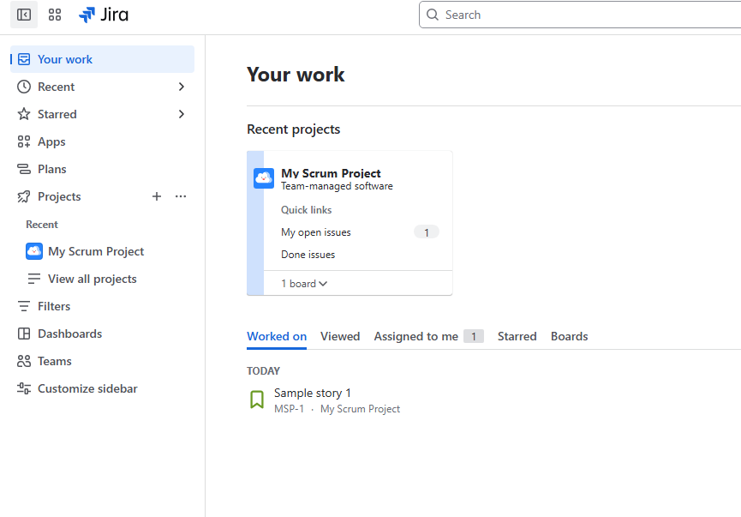The image size is (741, 517).
Task: Click My Scrum Project avatar in sidebar
Action: (34, 251)
